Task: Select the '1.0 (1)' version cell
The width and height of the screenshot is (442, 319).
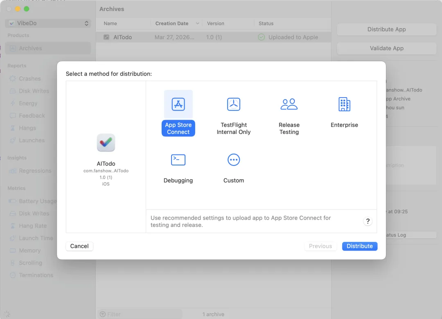Action: (x=214, y=37)
